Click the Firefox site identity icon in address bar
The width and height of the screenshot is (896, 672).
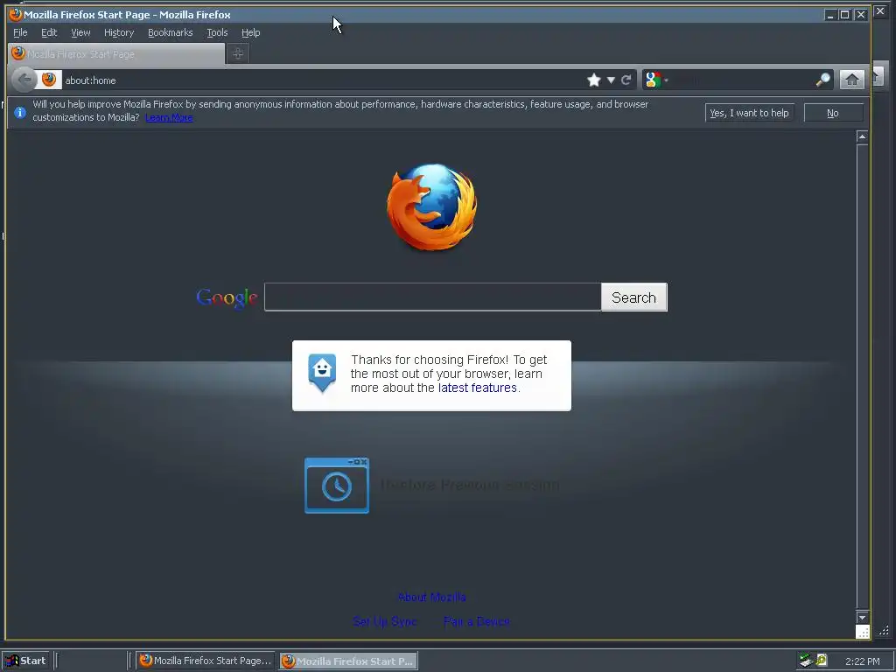click(49, 80)
